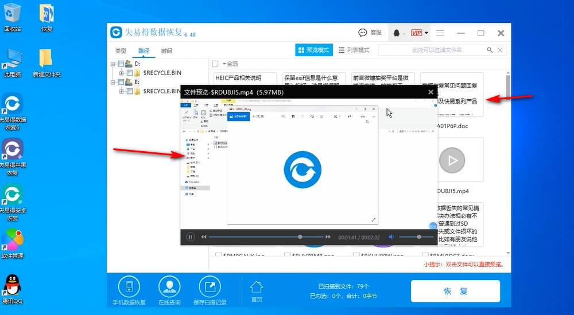Open the 保留exif信息 document thumbnail
574x315 pixels.
(315, 78)
